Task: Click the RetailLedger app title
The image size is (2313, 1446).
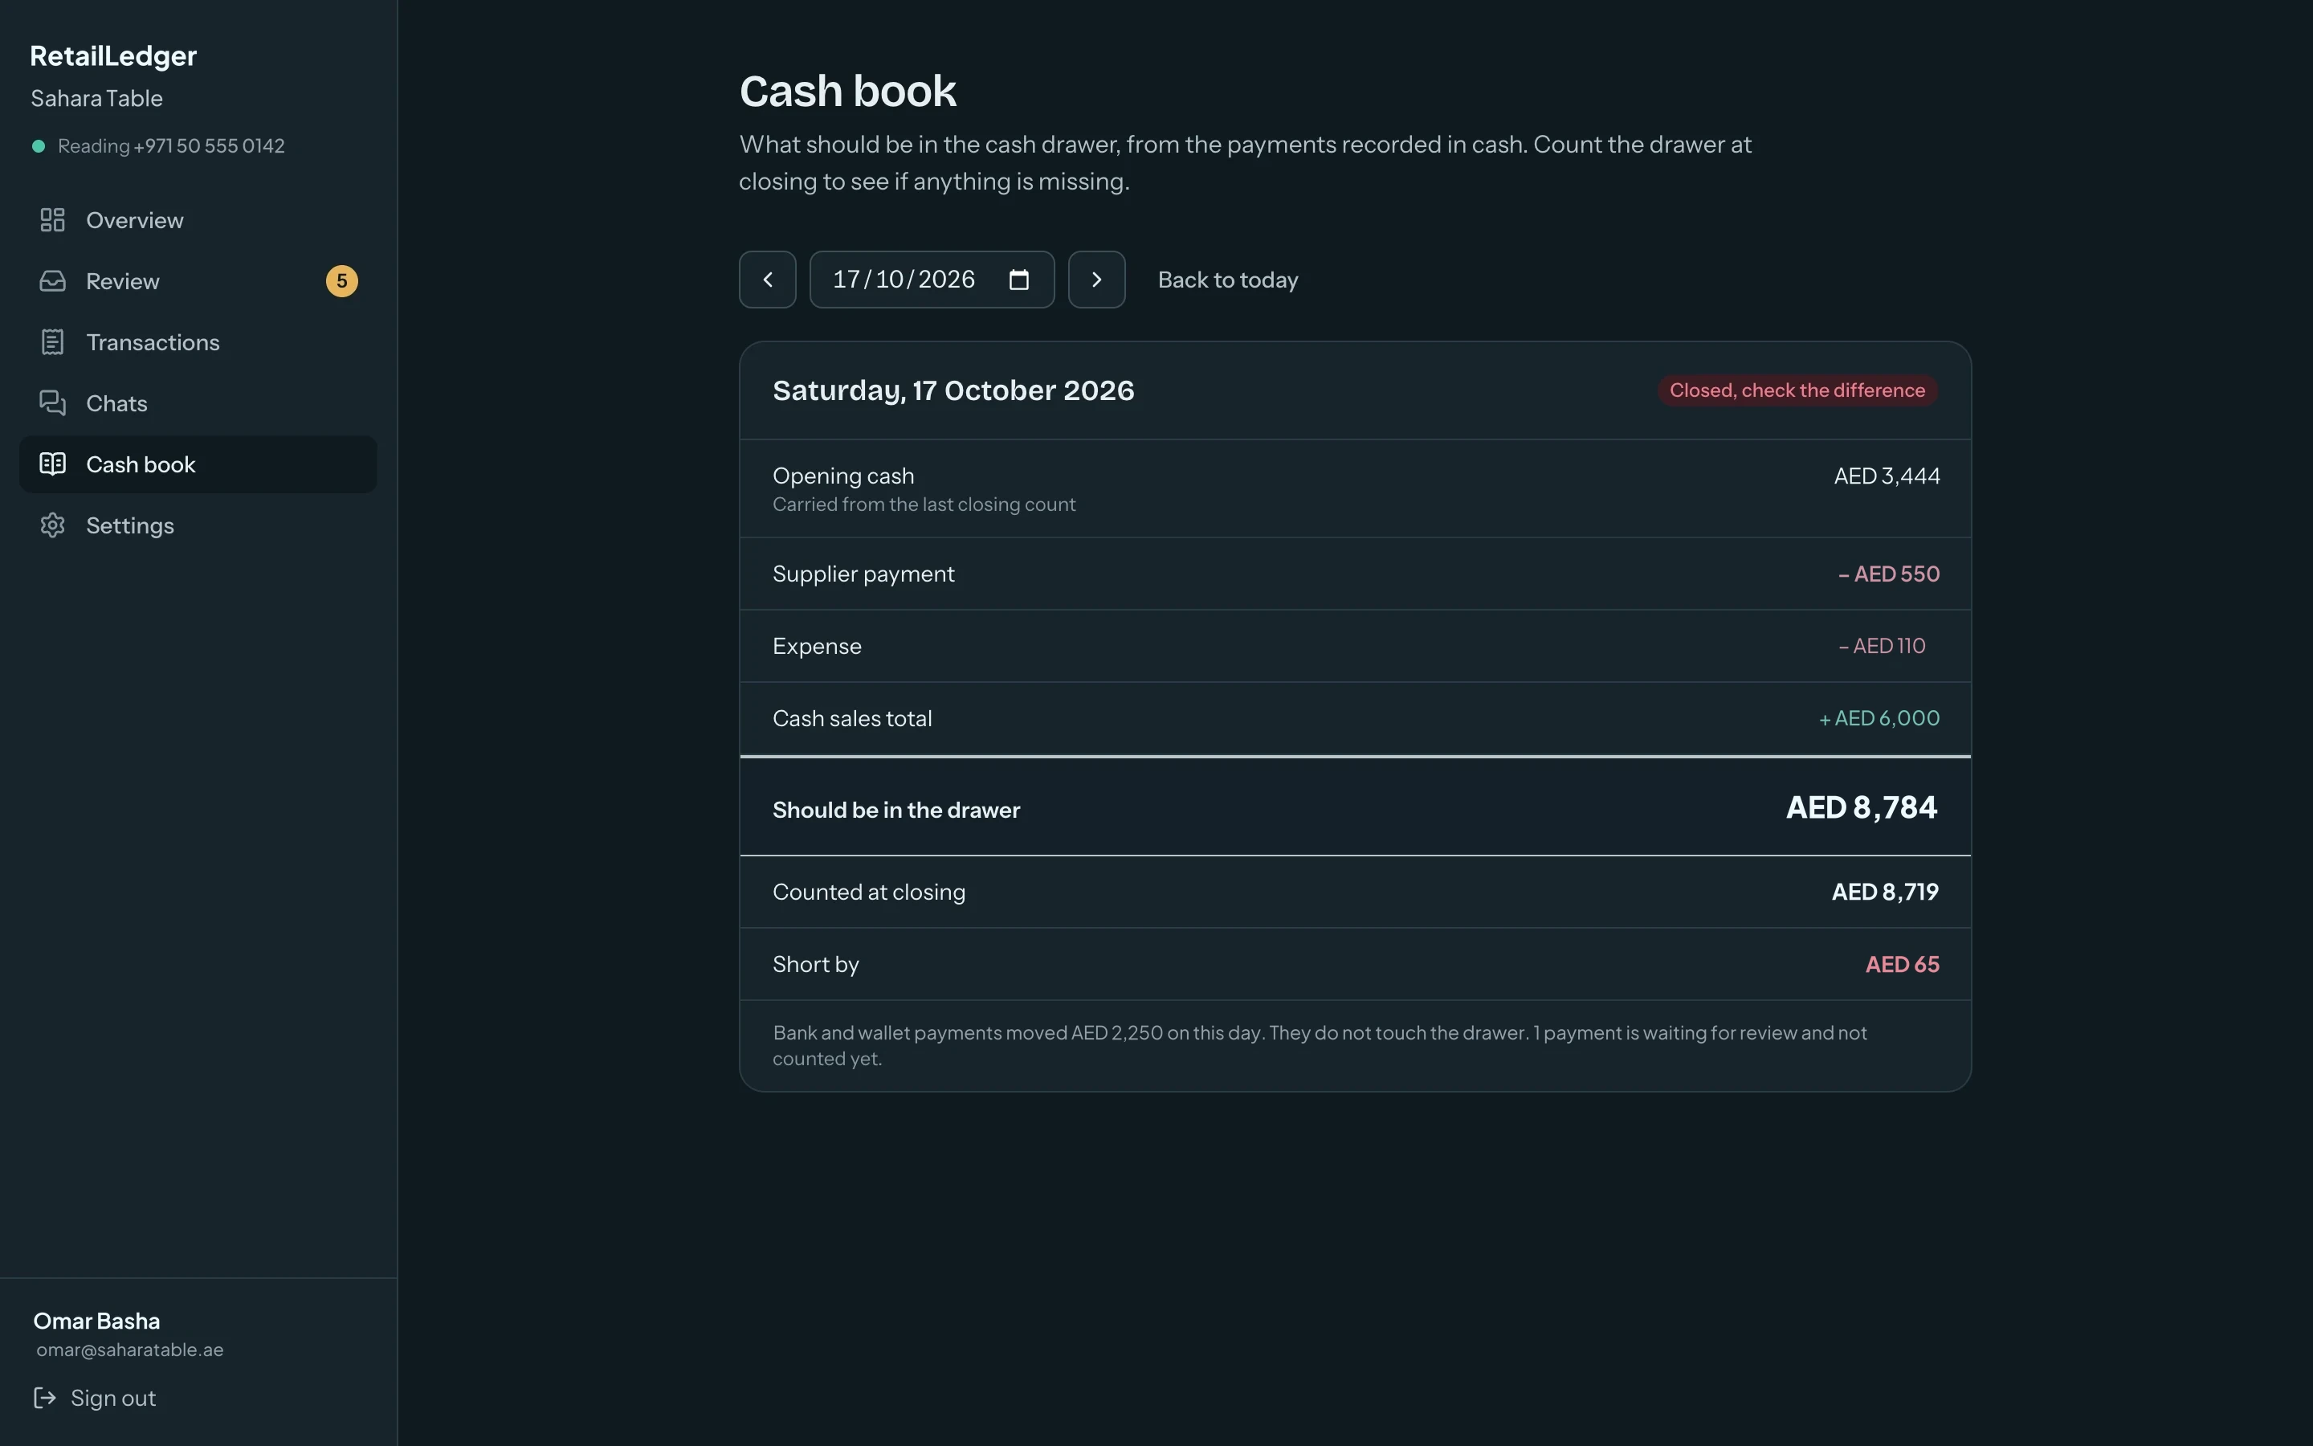Action: (112, 56)
